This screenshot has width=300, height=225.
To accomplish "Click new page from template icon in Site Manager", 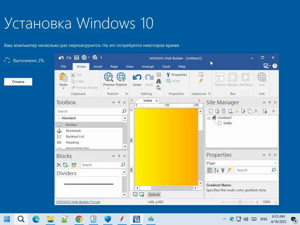I will tap(224, 111).
